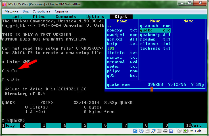Image resolution: width=209 pixels, height=136 pixels.
Task: Select the pdipx com file
Action: (x=122, y=71)
